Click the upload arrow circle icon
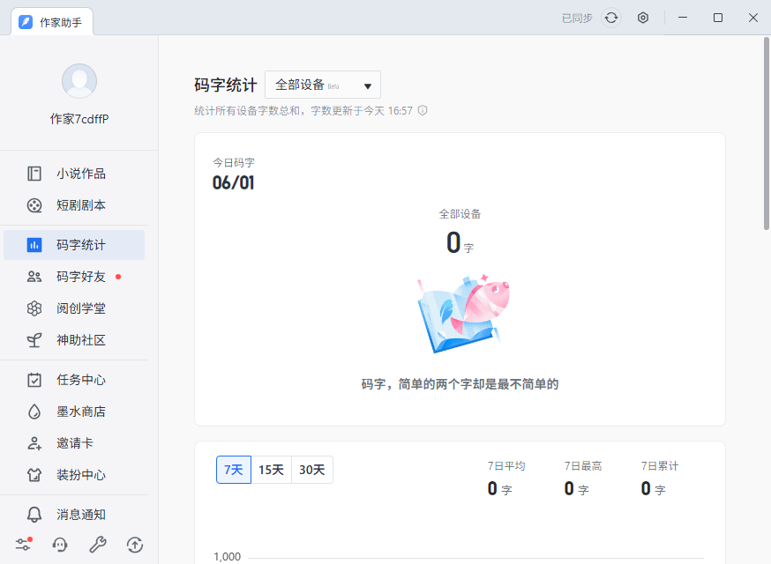The image size is (771, 564). 135,545
